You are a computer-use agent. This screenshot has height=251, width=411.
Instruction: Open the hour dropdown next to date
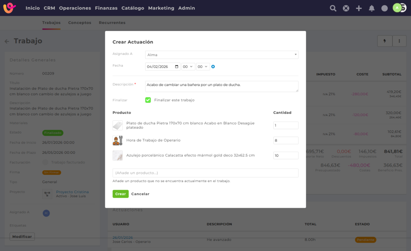(188, 67)
